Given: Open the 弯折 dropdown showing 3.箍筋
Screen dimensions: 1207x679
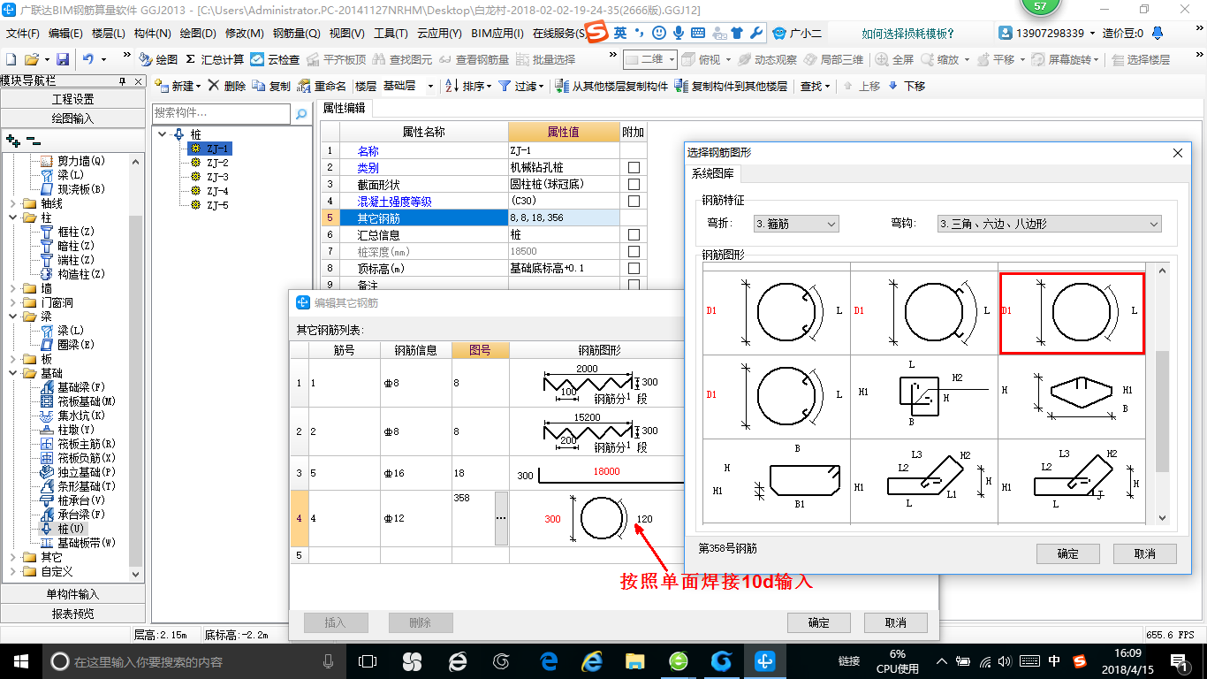Looking at the screenshot, I should [795, 225].
